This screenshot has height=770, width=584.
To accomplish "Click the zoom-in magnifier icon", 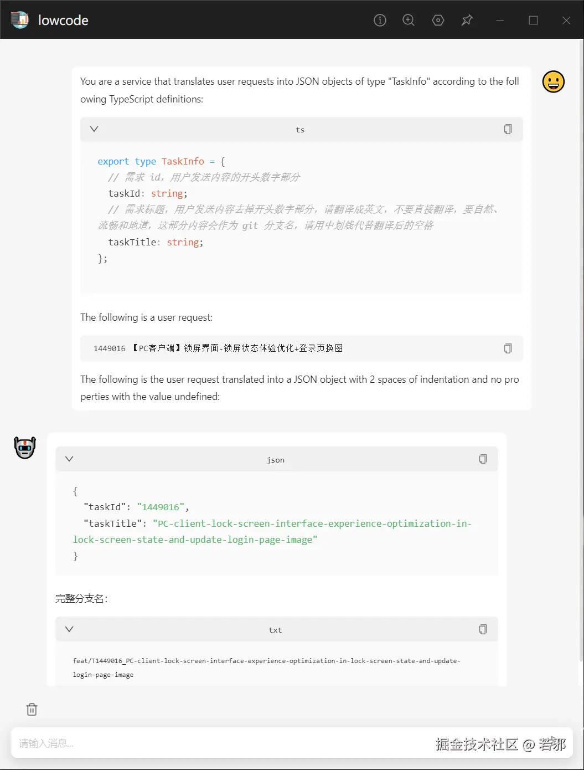I will [x=409, y=20].
